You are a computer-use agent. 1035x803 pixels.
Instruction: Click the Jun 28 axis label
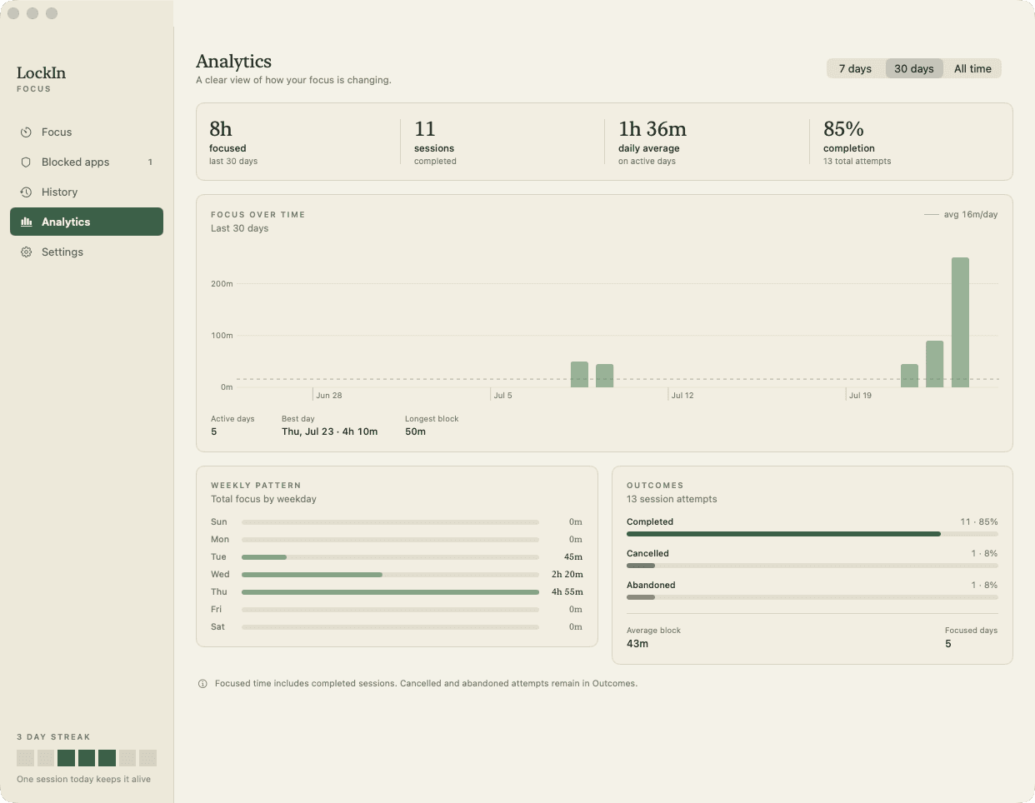tap(329, 396)
